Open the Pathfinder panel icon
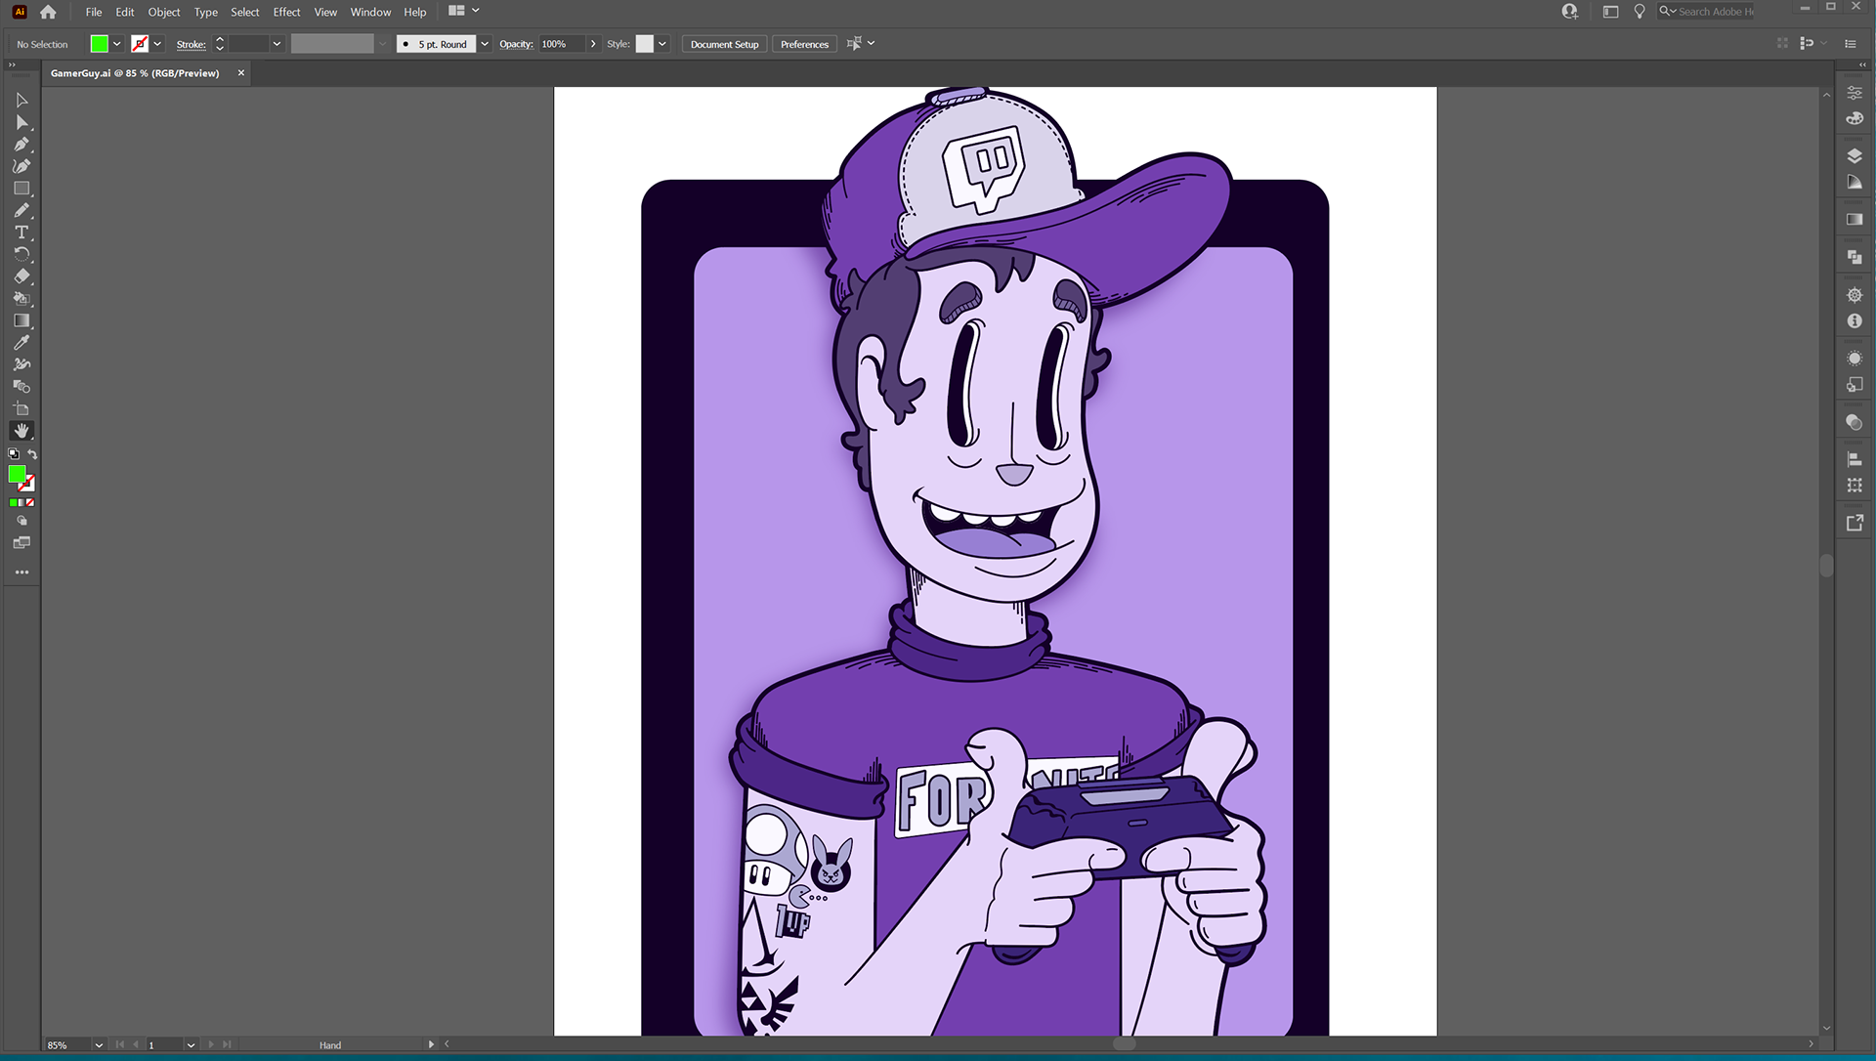Screen dimensions: 1876x1061 pos(1855,257)
